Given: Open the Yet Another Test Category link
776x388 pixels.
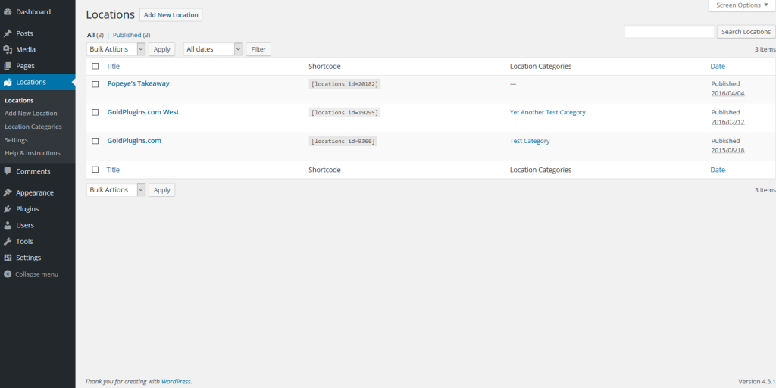Looking at the screenshot, I should (547, 112).
